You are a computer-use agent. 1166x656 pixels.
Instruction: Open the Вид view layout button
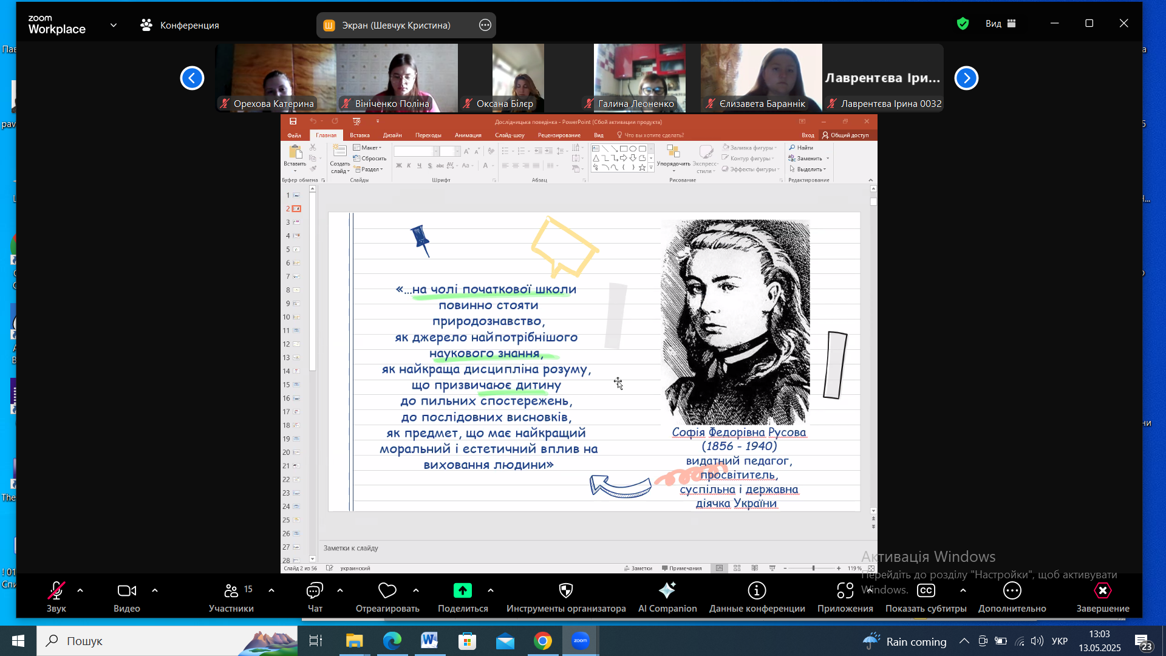click(x=1001, y=24)
